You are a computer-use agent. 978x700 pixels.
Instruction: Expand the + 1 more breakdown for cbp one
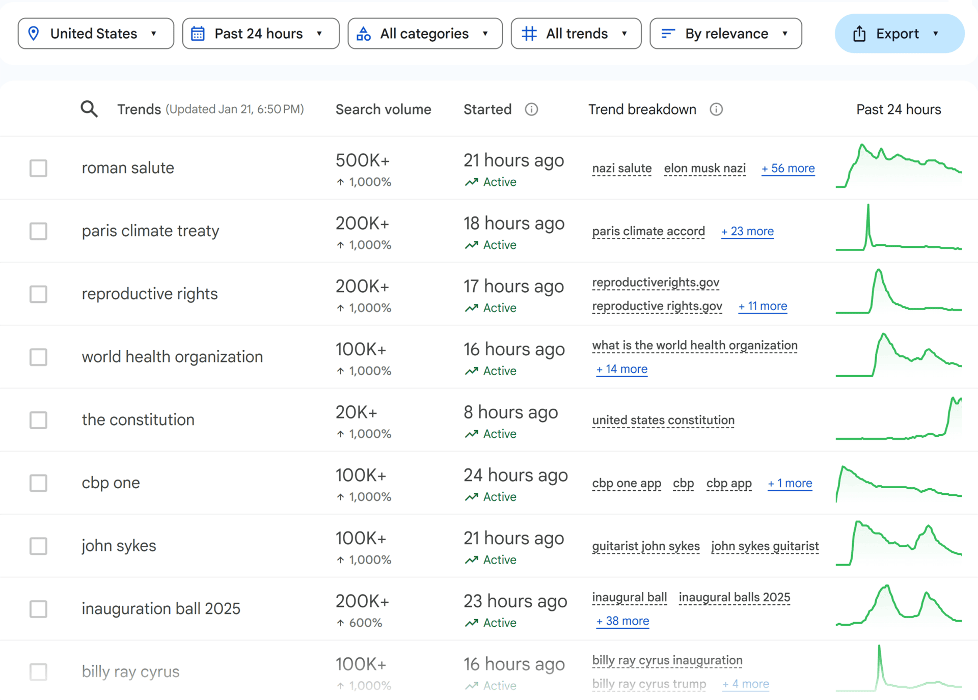point(790,483)
